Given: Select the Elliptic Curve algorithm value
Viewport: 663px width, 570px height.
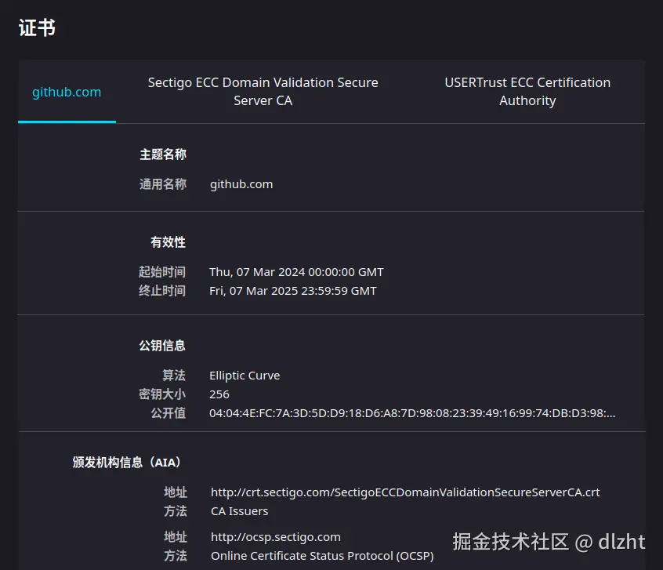Looking at the screenshot, I should (245, 376).
